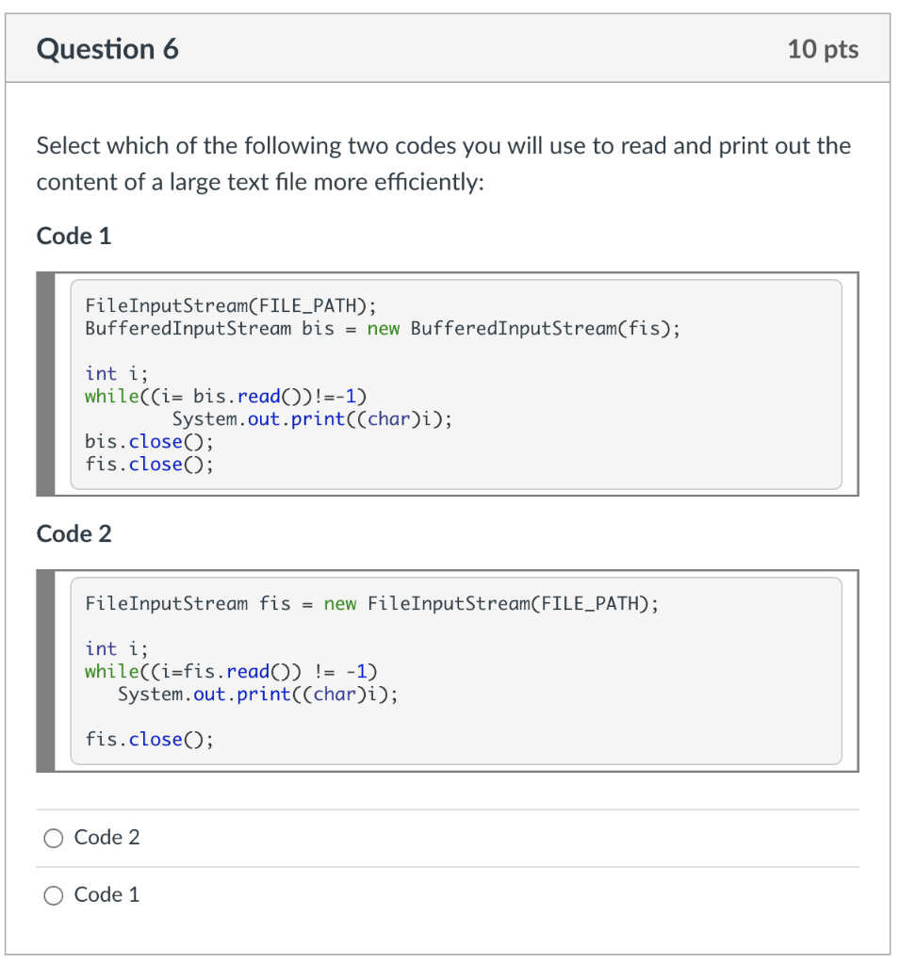Click the FileInputStream(FILE_PATH); line in first snippet

(230, 305)
